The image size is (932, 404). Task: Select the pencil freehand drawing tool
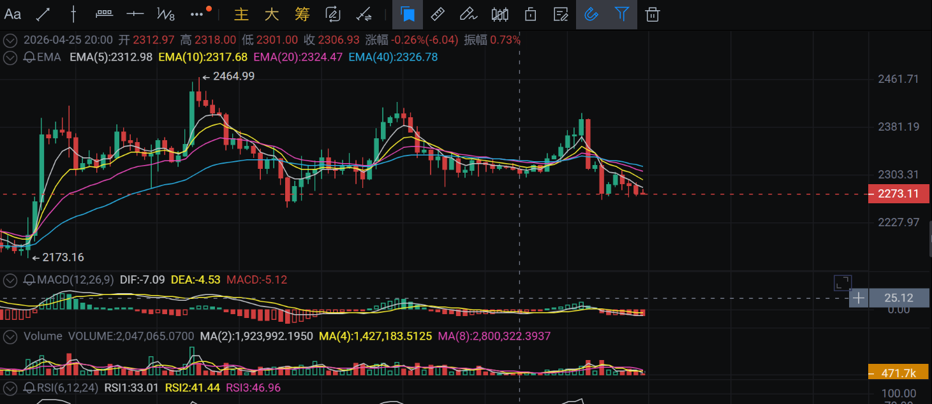[468, 14]
